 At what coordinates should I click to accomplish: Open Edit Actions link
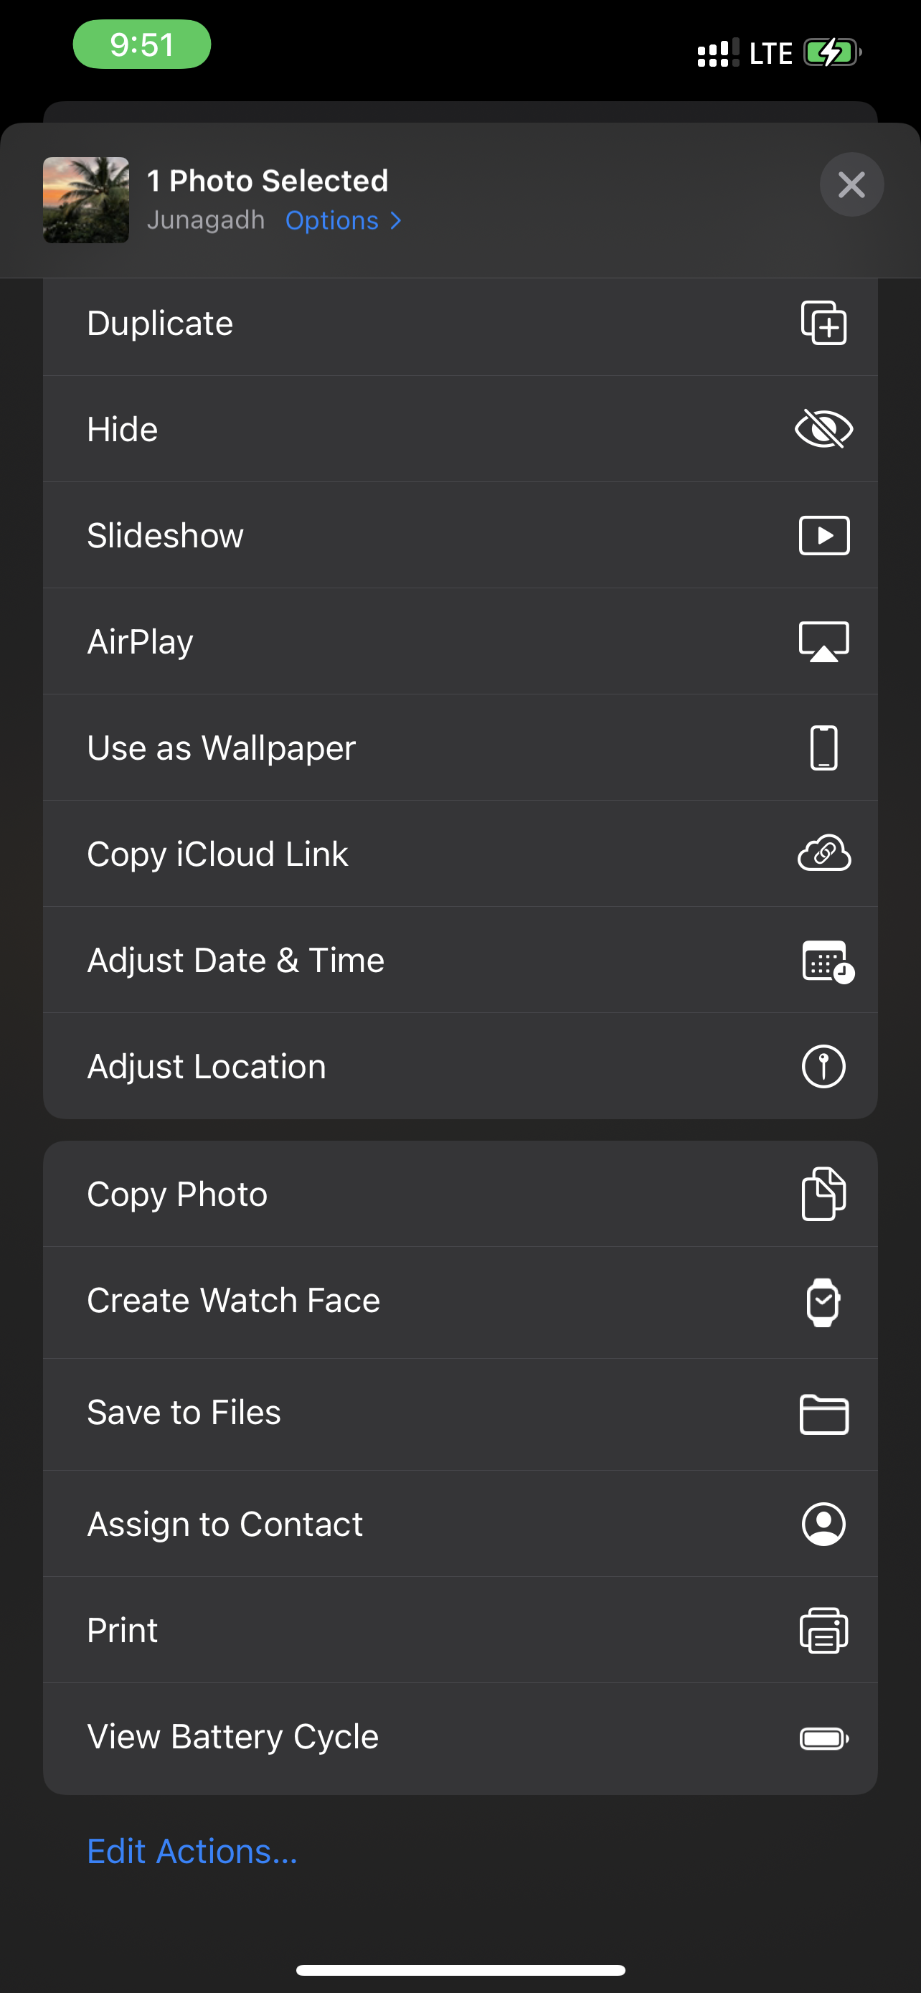click(x=192, y=1852)
